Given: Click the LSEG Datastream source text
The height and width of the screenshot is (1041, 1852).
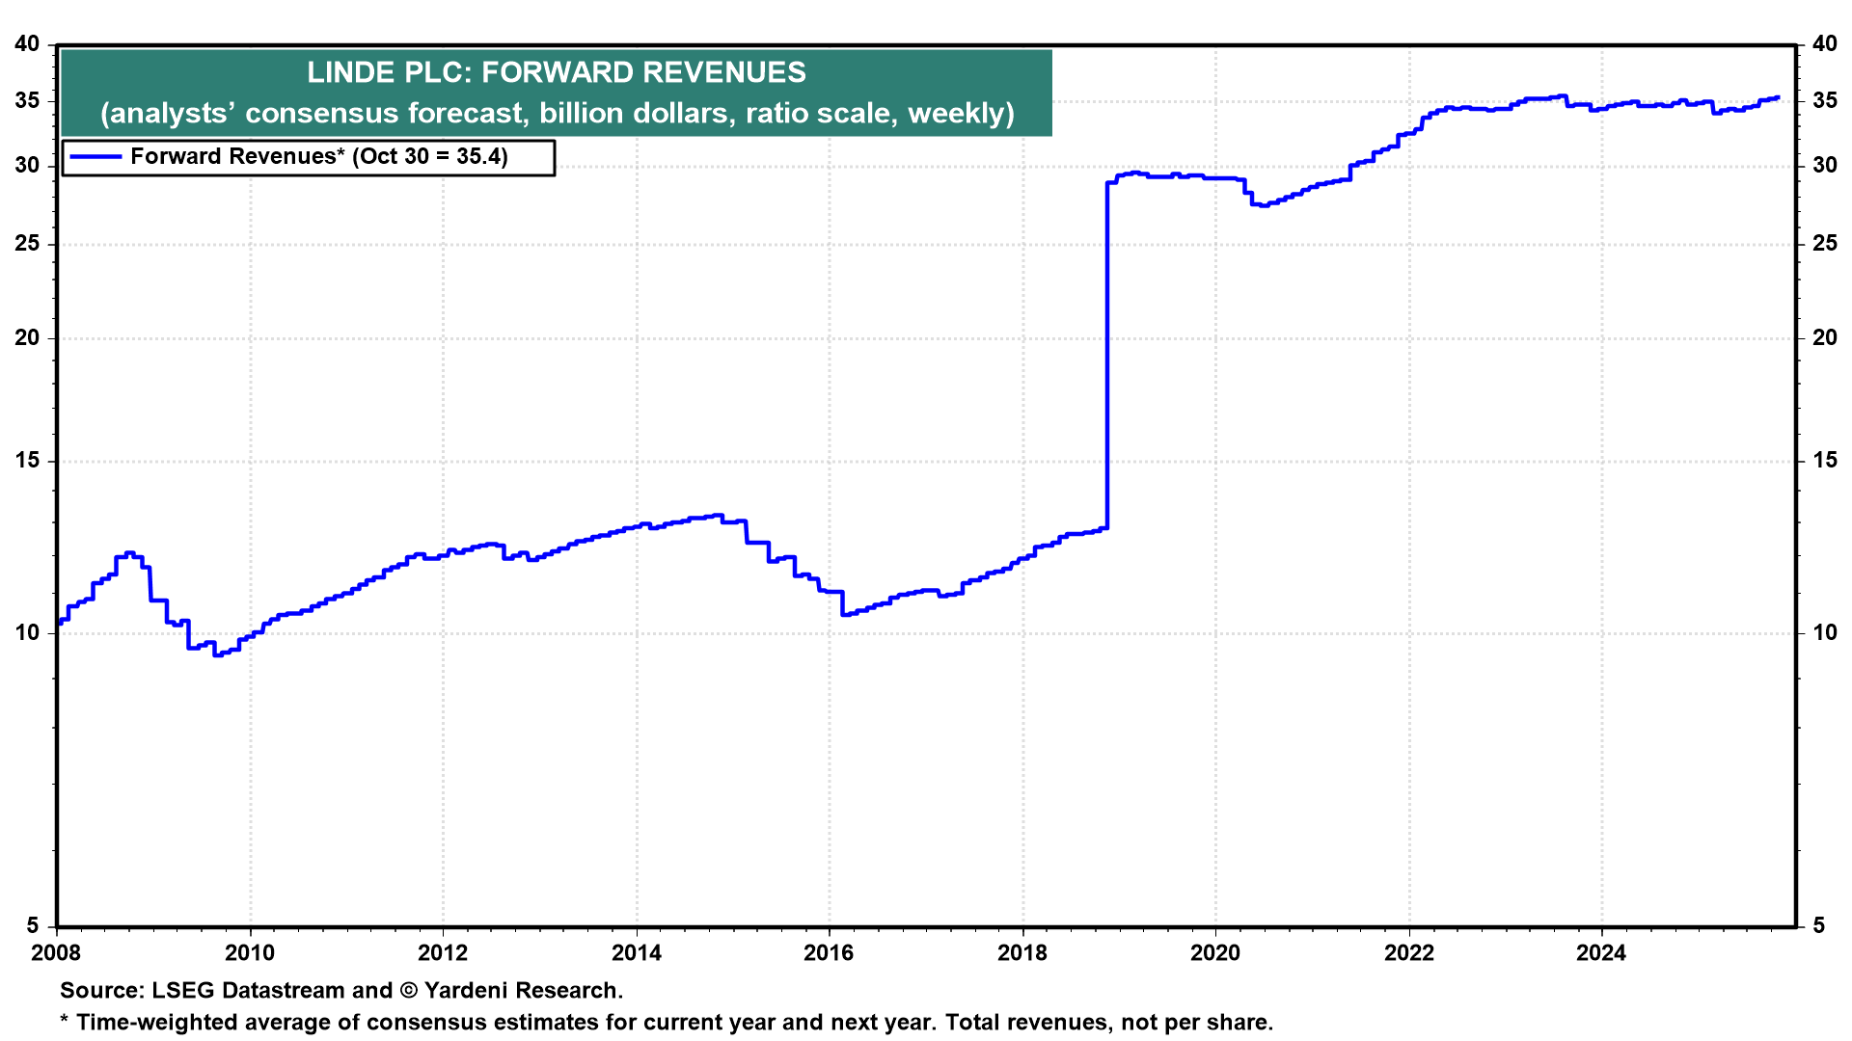Looking at the screenshot, I should tap(341, 991).
